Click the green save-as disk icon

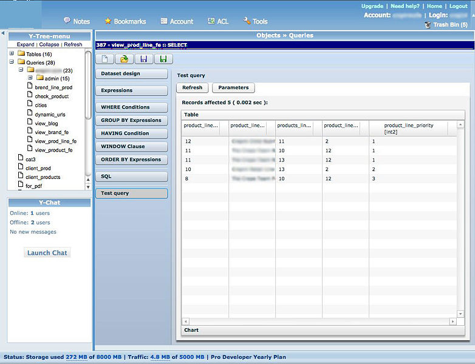[163, 59]
